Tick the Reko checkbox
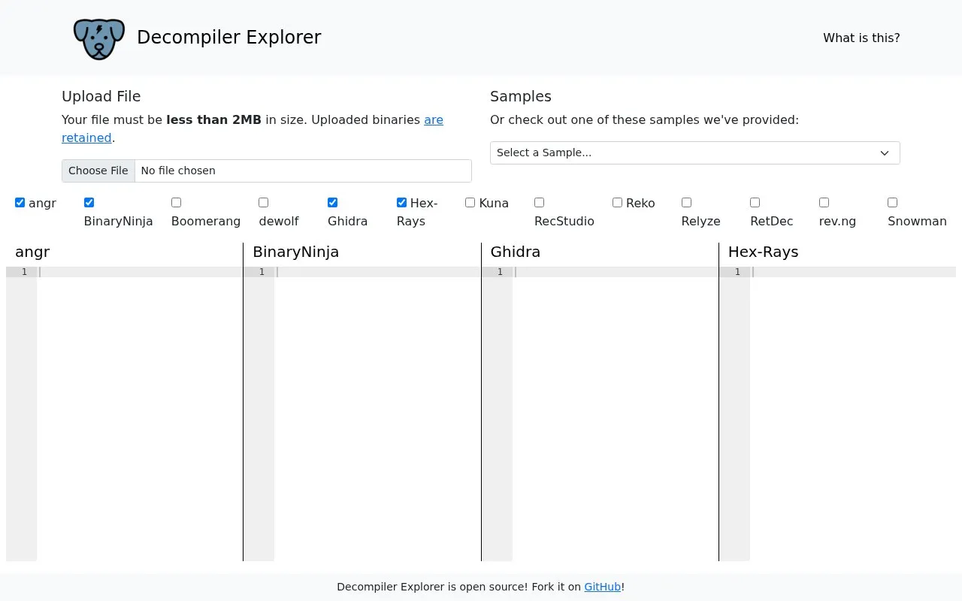The height and width of the screenshot is (601, 962). (617, 202)
